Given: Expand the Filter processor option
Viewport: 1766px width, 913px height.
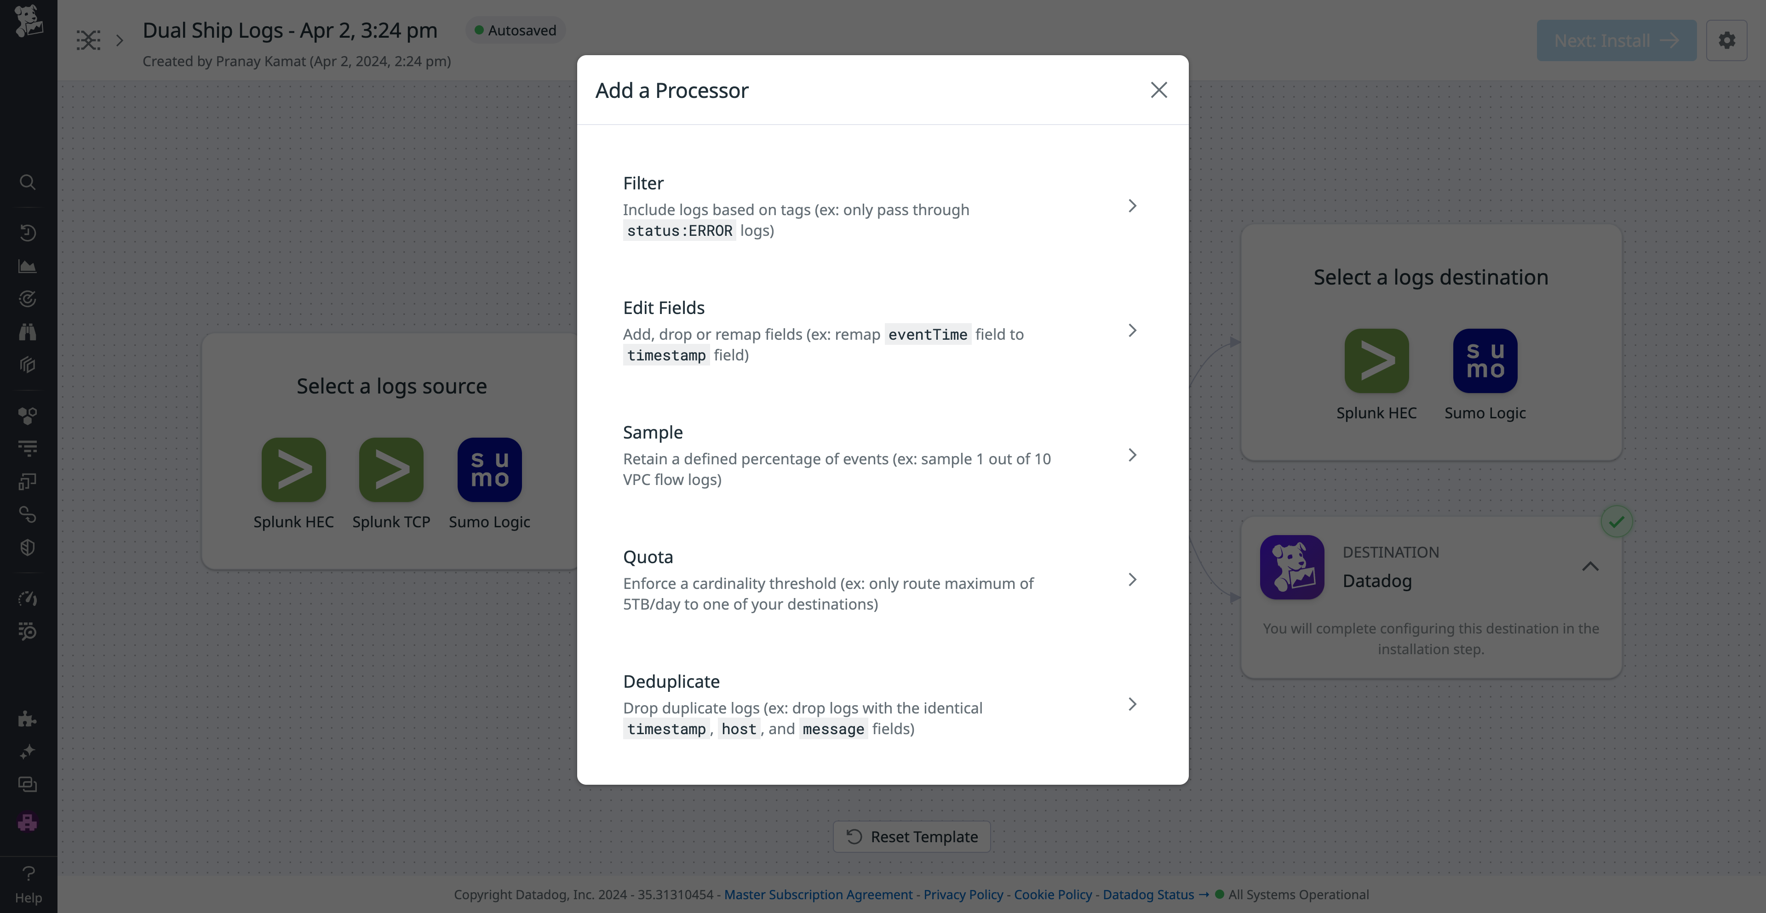Looking at the screenshot, I should click(x=1131, y=205).
